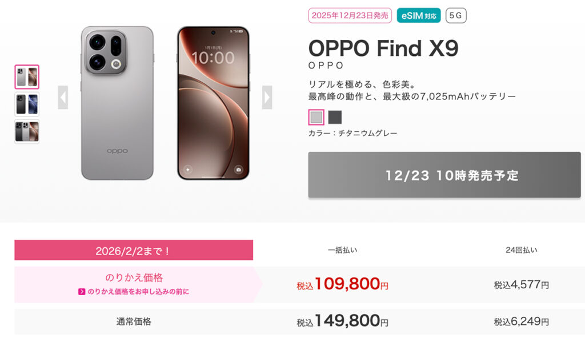Select the first gray phone thumbnail
This screenshot has width=585, height=338.
[27, 77]
